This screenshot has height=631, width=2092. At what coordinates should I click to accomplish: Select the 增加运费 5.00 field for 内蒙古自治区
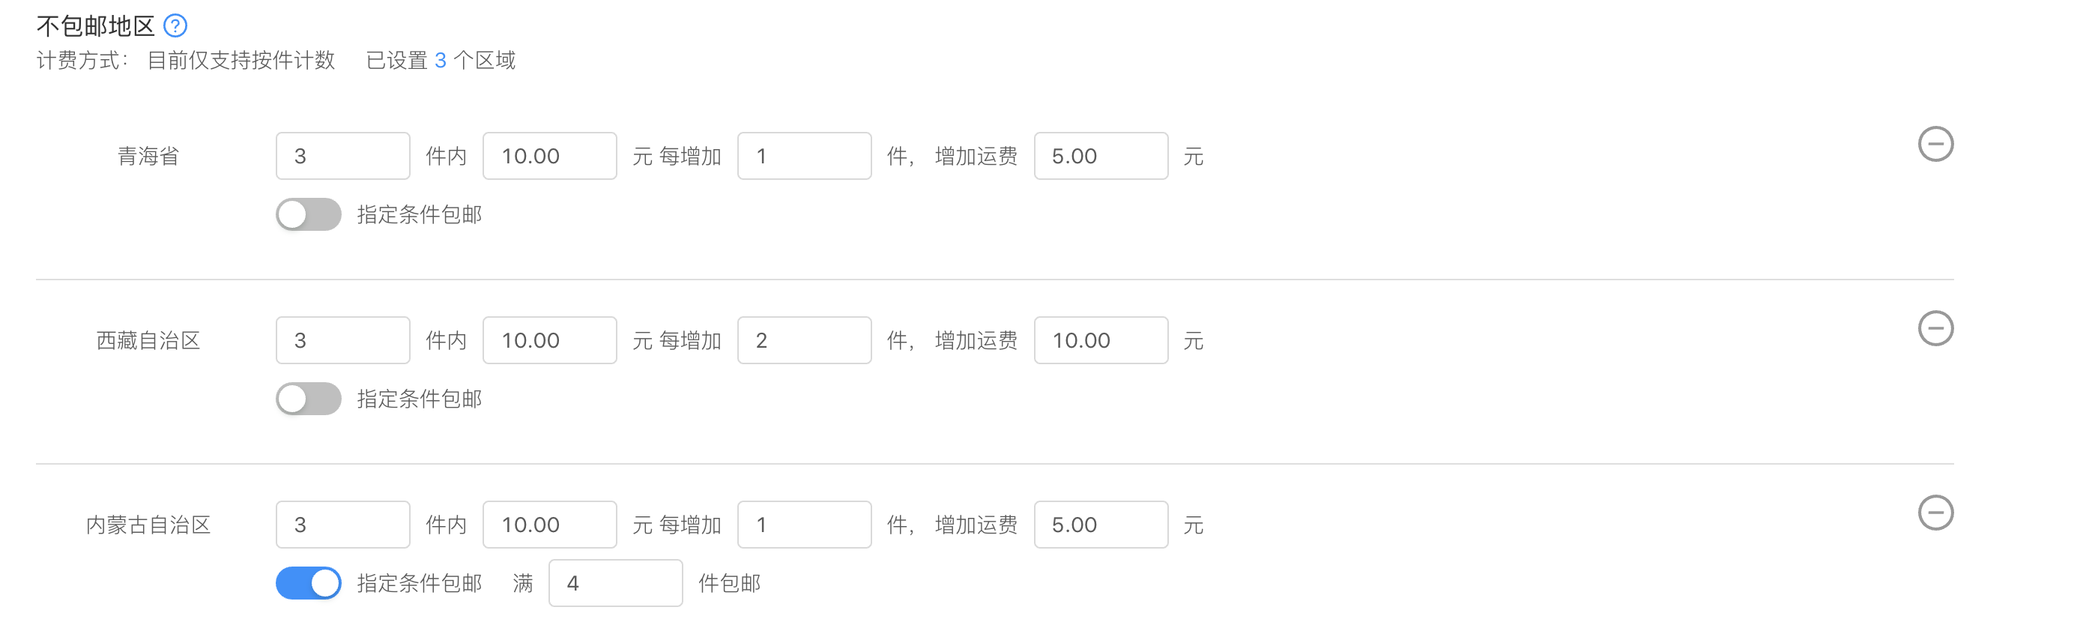tap(1101, 524)
